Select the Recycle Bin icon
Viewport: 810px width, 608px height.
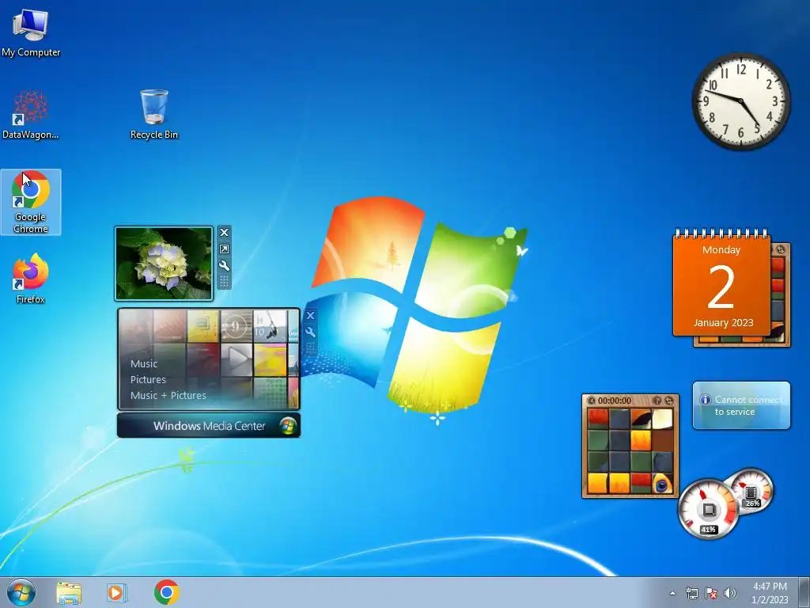pos(154,115)
